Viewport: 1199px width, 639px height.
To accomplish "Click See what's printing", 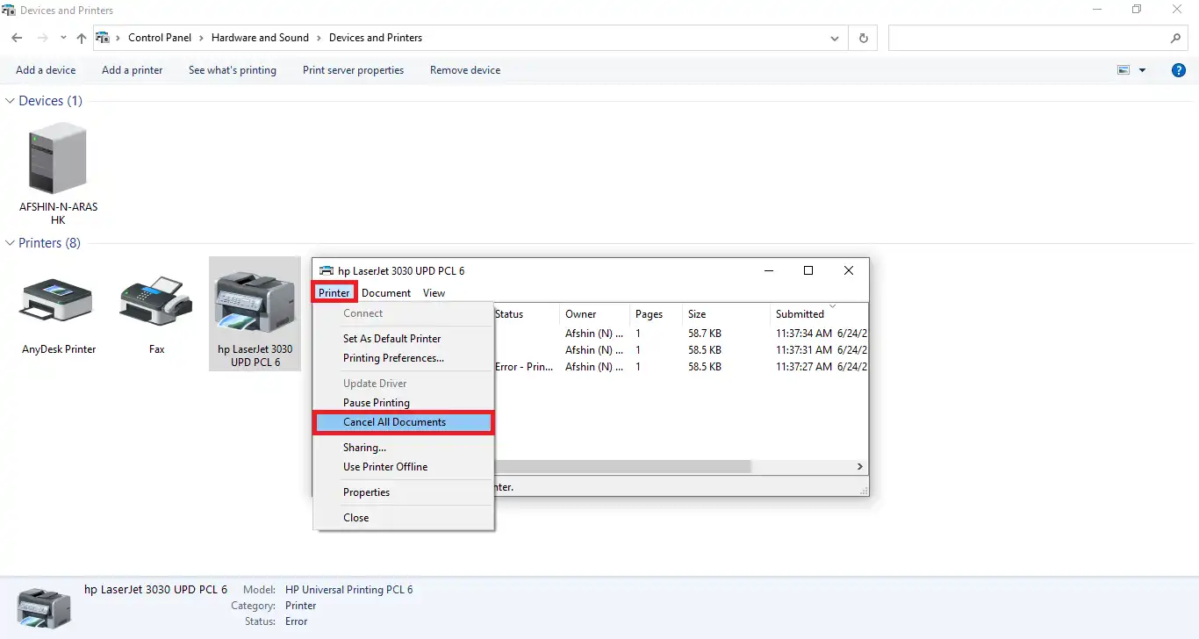I will click(x=232, y=70).
